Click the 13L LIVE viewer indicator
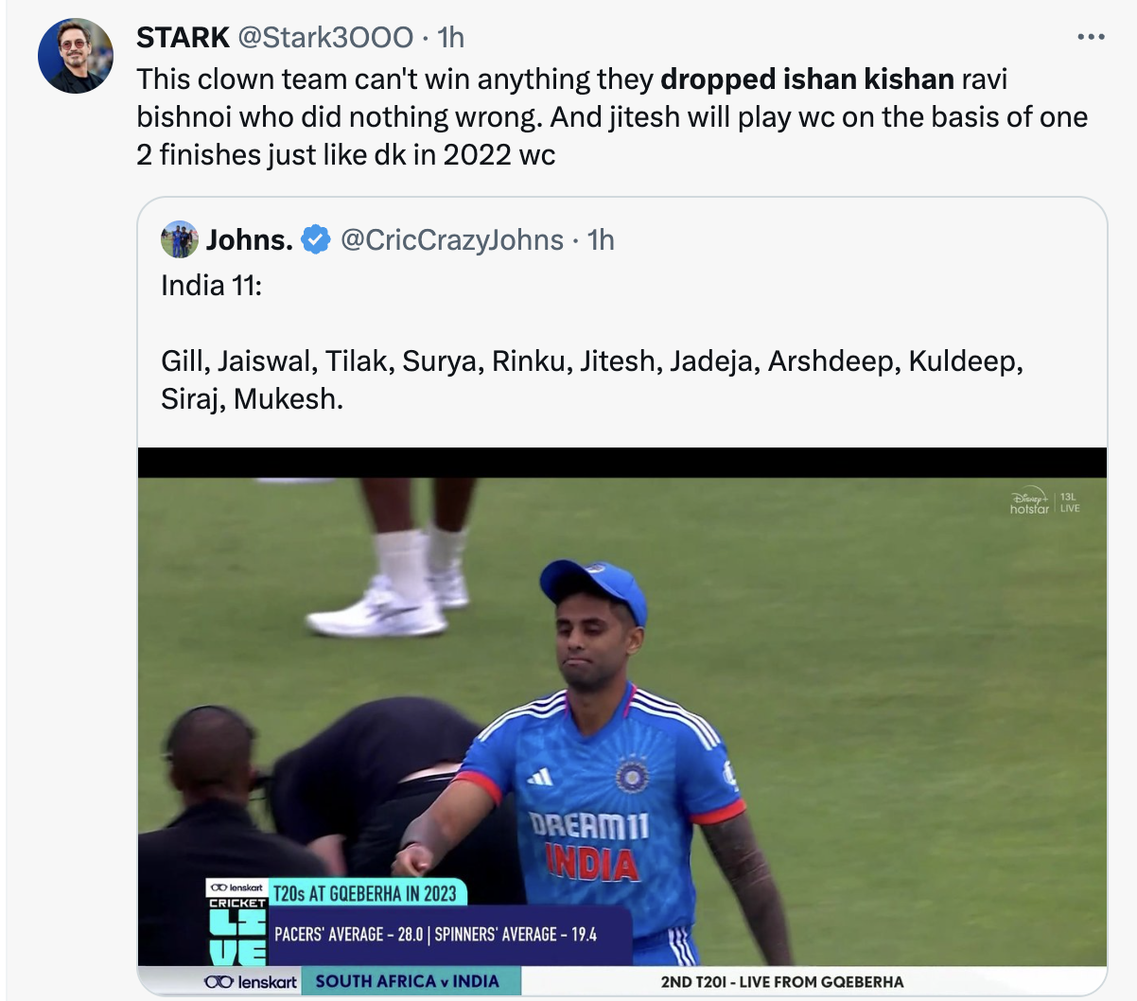Image resolution: width=1137 pixels, height=1001 pixels. (1069, 502)
